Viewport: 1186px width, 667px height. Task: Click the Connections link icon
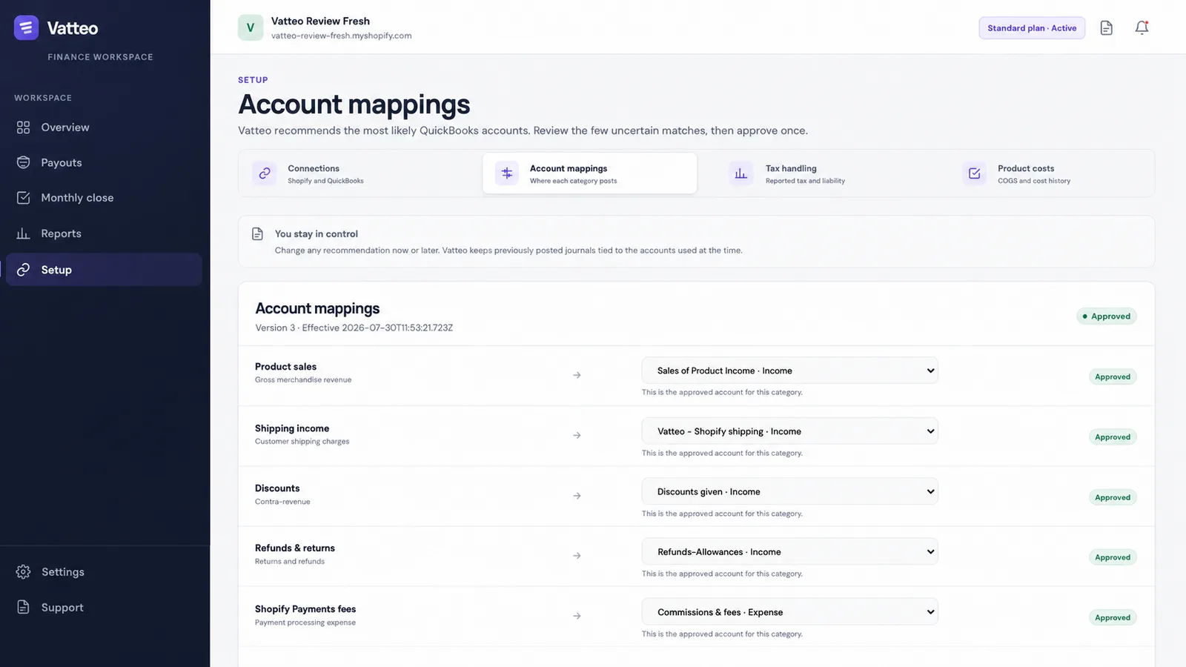tap(265, 173)
